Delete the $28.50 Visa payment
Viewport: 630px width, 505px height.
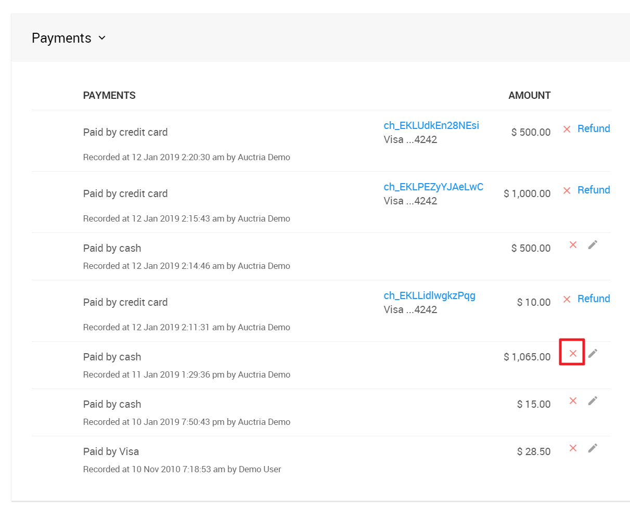pyautogui.click(x=573, y=448)
